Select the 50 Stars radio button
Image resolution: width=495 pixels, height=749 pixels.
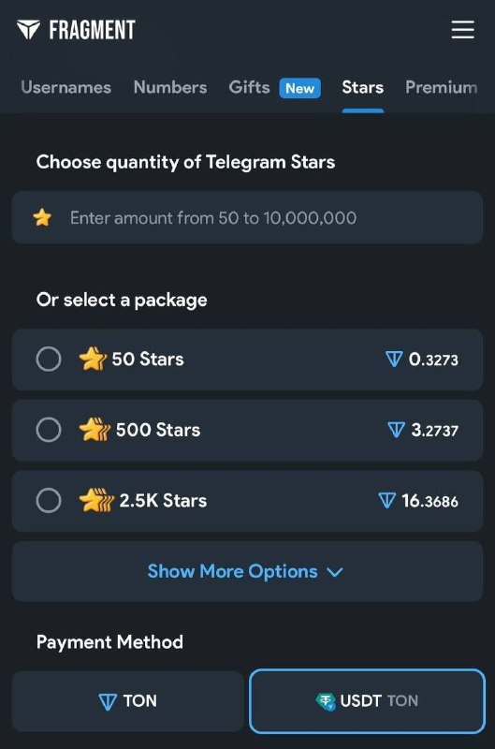[49, 359]
